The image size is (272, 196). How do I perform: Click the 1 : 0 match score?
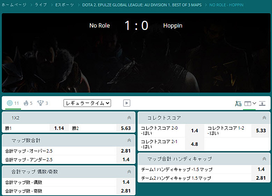(x=136, y=26)
